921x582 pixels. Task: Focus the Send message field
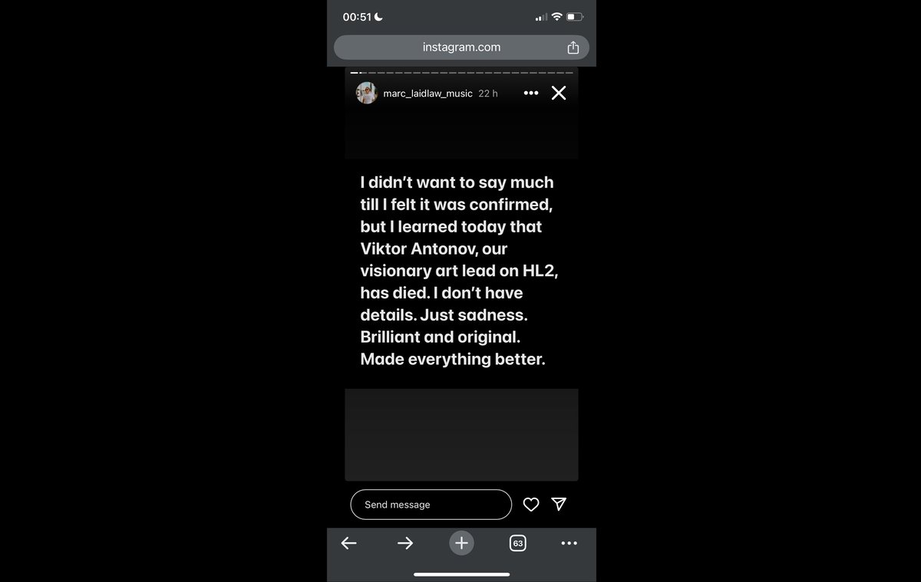coord(431,505)
